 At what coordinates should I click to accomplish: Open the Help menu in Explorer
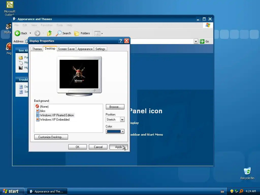coord(70,25)
